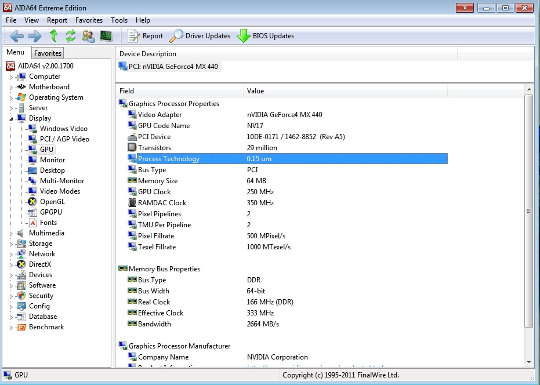Screen dimensions: 540x385
Task: Click the scrollbar up arrow
Action: [x=529, y=89]
